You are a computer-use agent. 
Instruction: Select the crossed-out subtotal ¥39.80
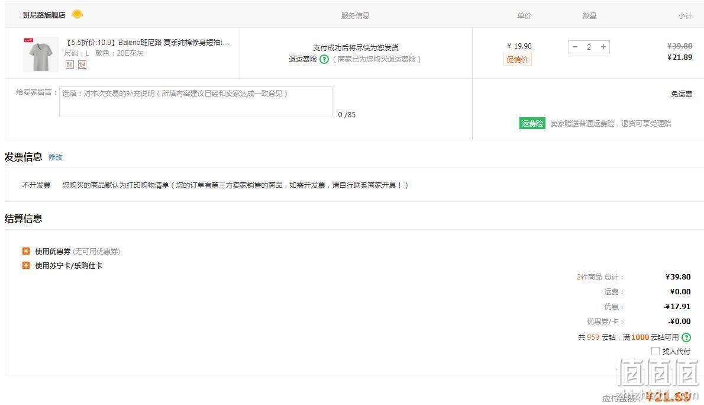coord(680,46)
